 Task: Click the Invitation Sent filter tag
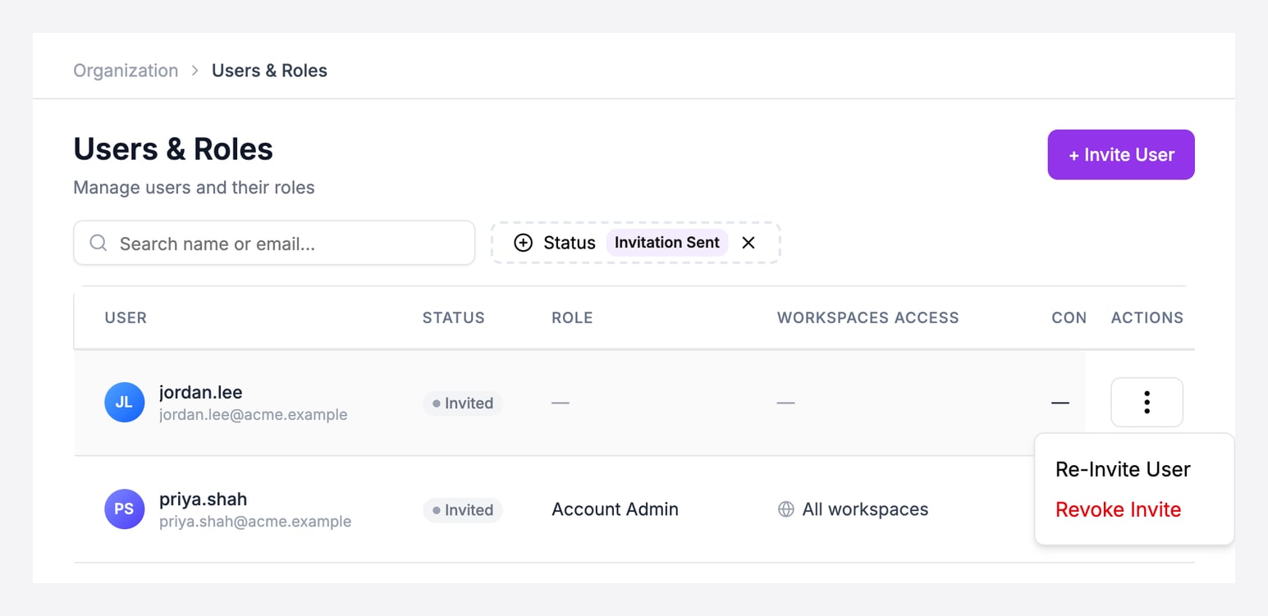tap(666, 243)
